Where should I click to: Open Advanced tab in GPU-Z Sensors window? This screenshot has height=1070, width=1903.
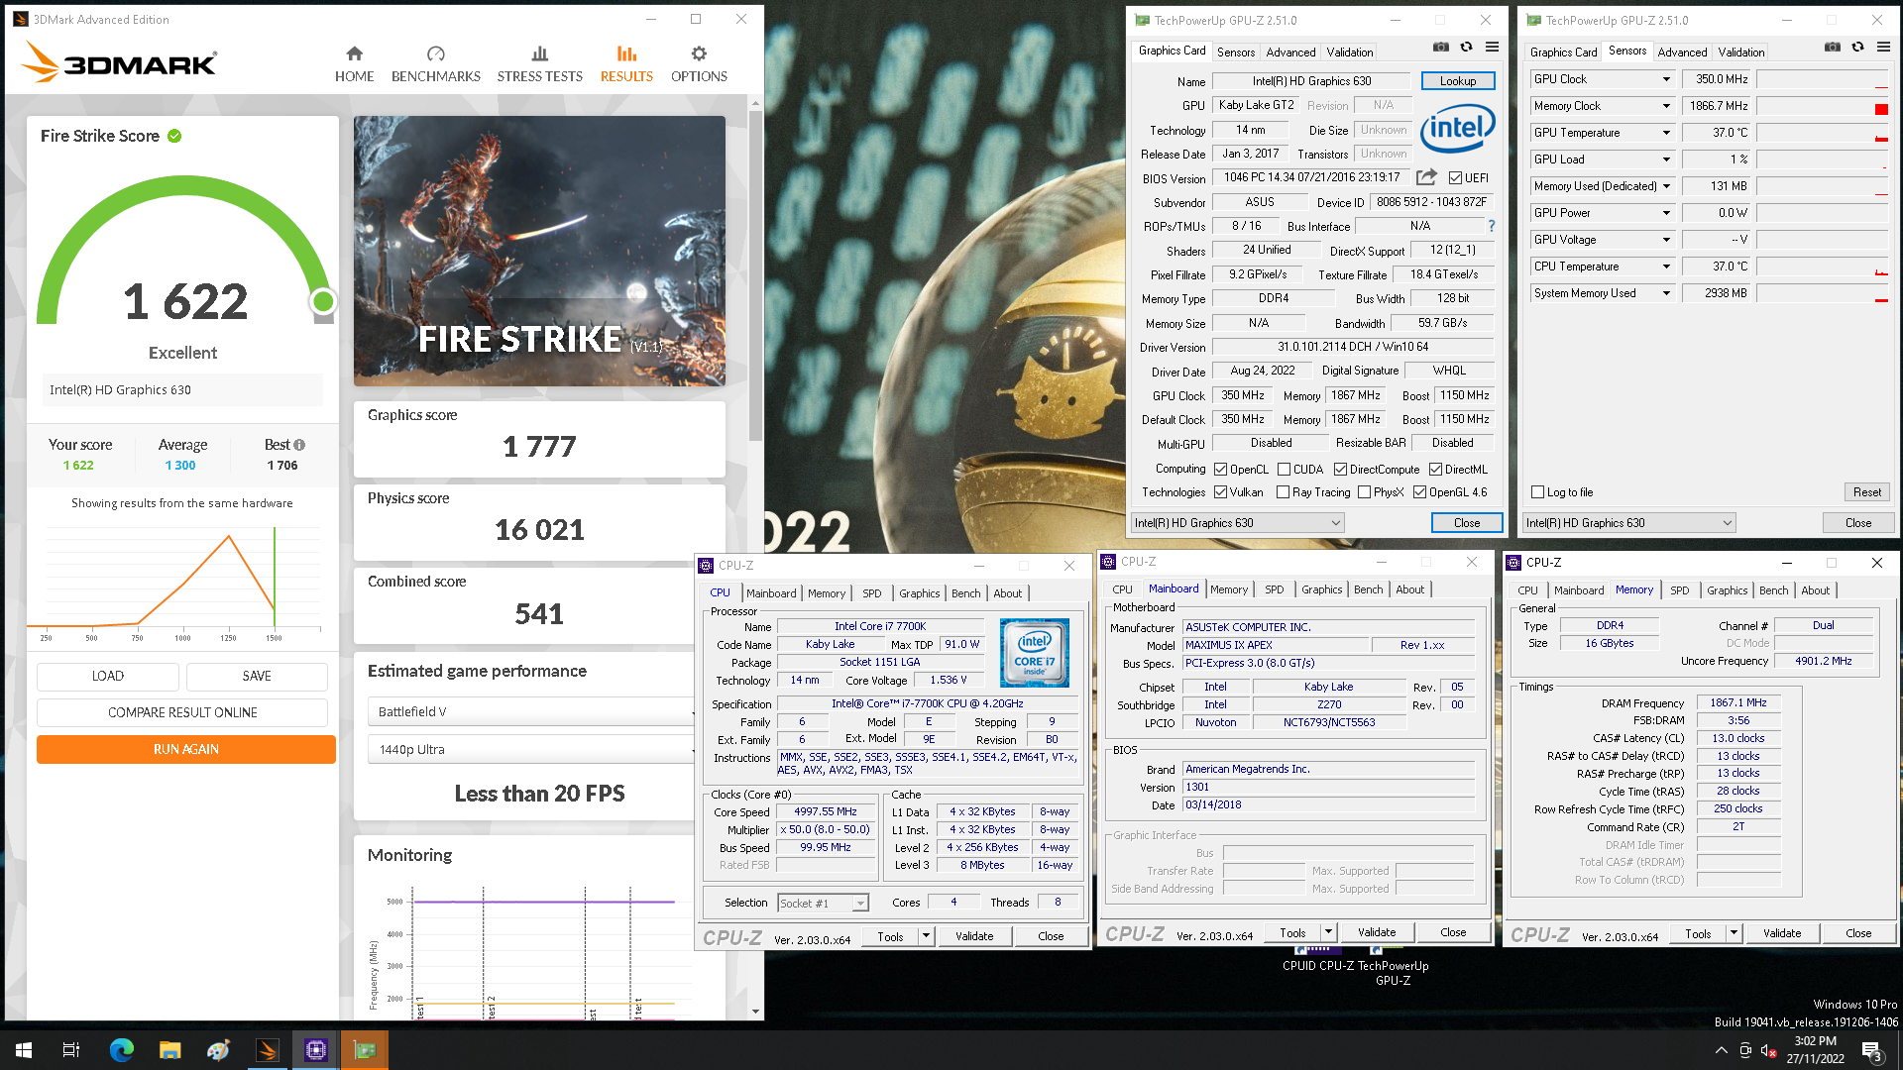click(1682, 53)
